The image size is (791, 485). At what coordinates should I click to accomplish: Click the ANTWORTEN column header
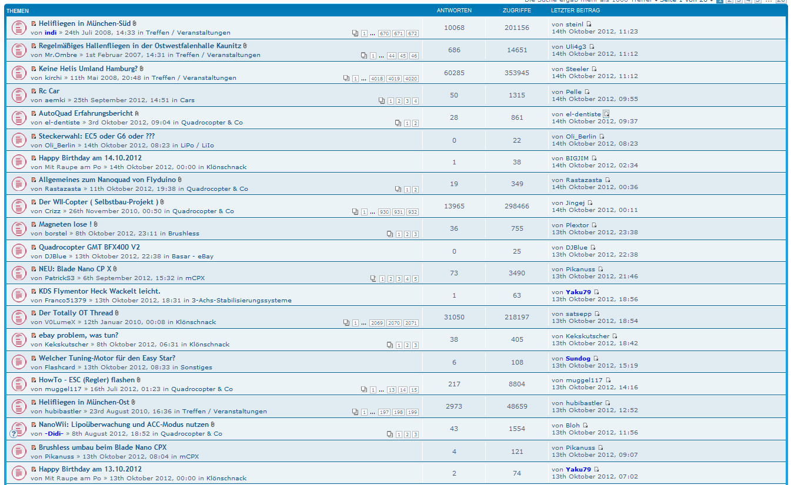454,11
